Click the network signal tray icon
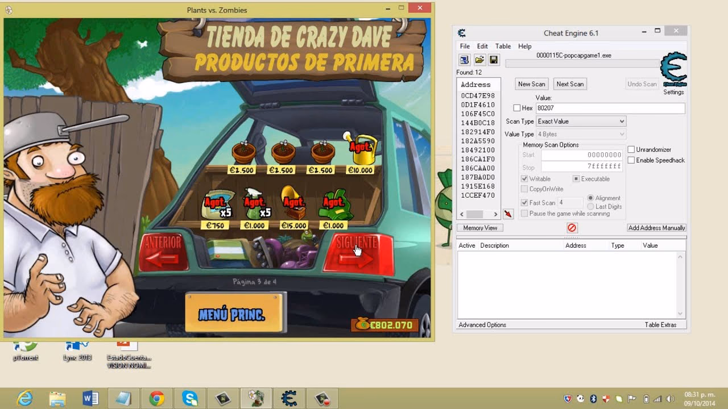The width and height of the screenshot is (728, 409). pyautogui.click(x=658, y=399)
